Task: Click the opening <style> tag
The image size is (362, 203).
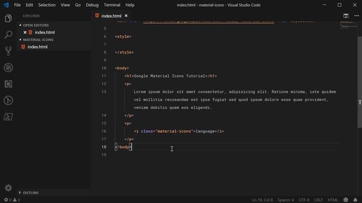Action: 123,36
